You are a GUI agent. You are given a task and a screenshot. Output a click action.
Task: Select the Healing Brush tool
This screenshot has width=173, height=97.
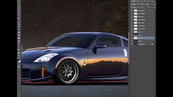tap(19, 18)
